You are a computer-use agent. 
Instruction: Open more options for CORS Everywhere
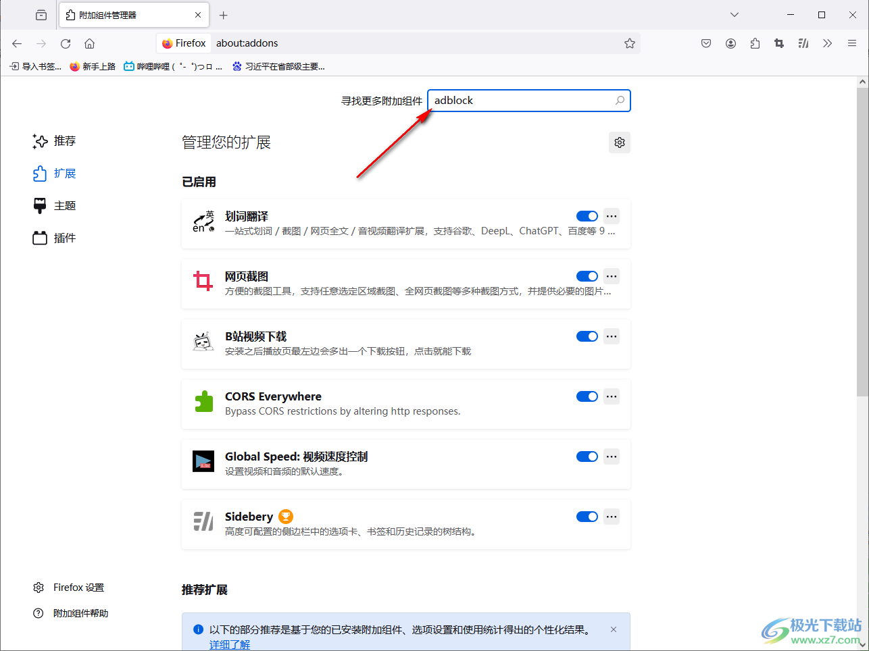tap(612, 396)
